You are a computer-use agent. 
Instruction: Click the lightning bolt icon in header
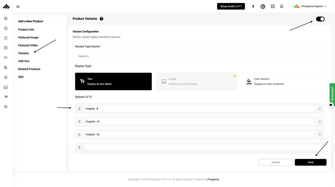pos(253,7)
